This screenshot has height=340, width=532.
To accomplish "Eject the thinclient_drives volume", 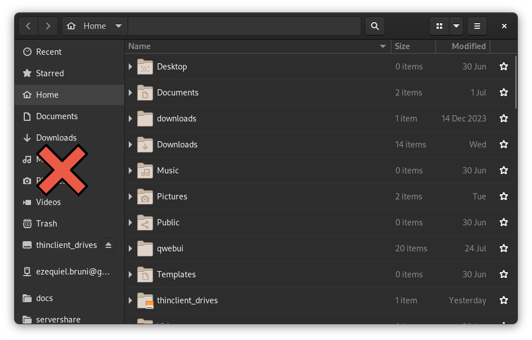I will [108, 245].
